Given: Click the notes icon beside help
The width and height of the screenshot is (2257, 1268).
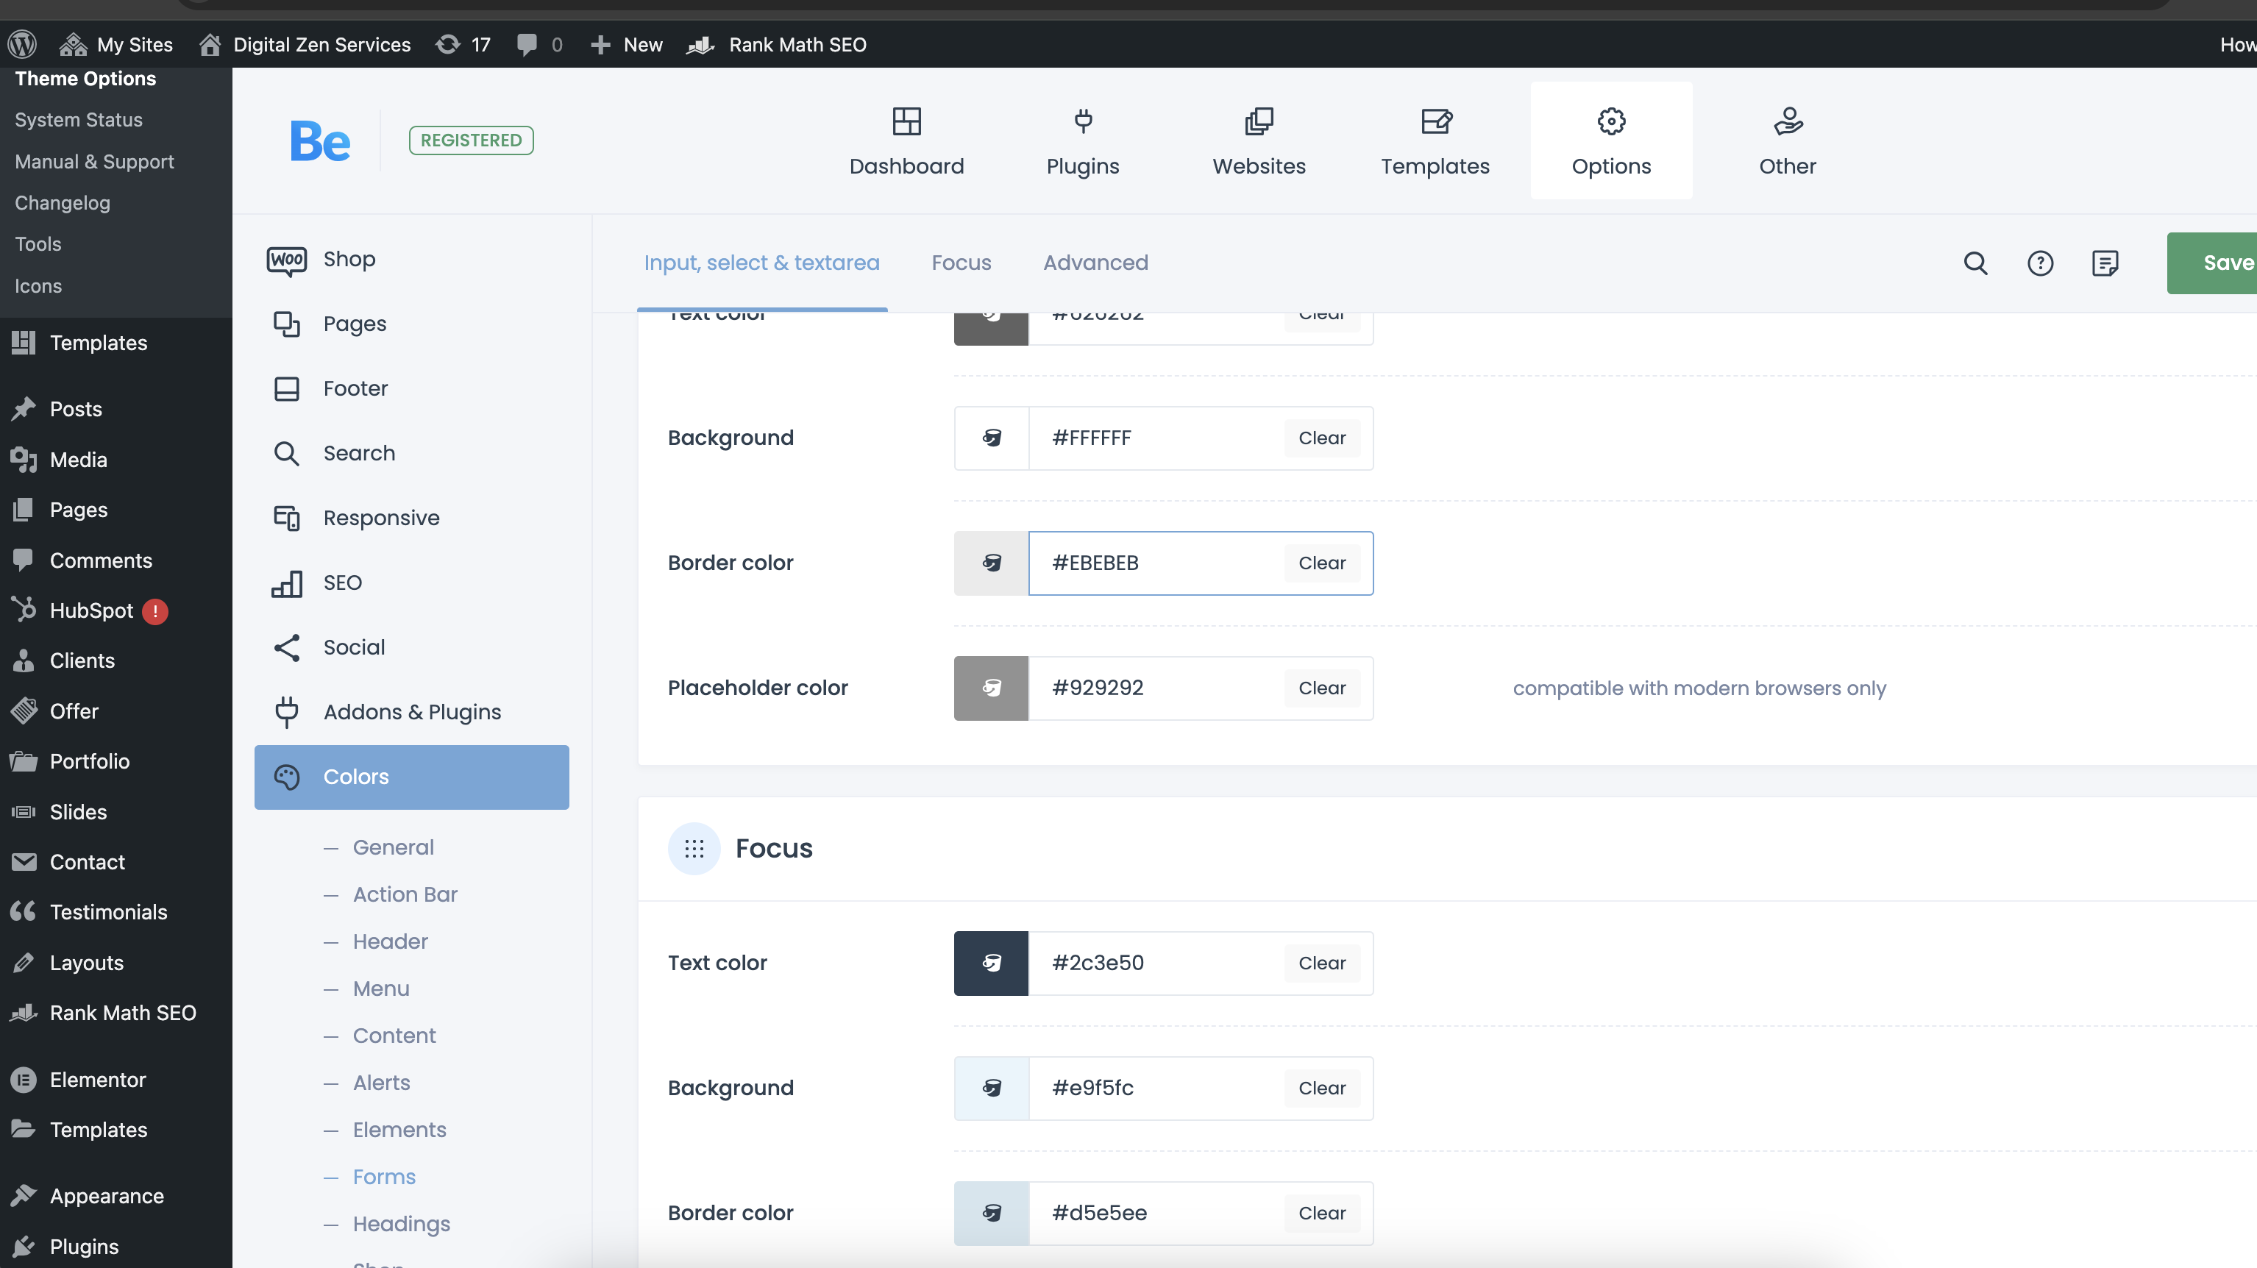Looking at the screenshot, I should pos(2105,263).
